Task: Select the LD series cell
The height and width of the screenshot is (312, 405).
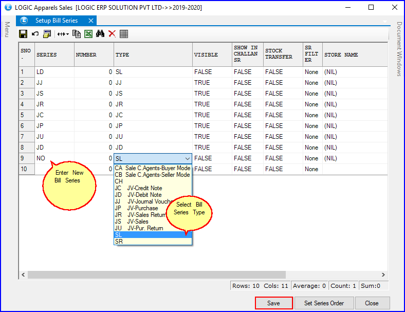Action: (54, 72)
